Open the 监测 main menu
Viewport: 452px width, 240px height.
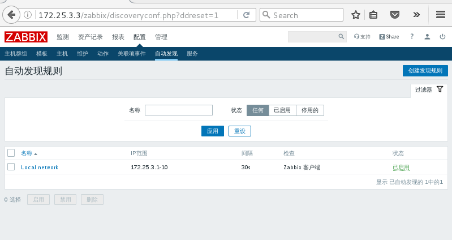tap(63, 37)
